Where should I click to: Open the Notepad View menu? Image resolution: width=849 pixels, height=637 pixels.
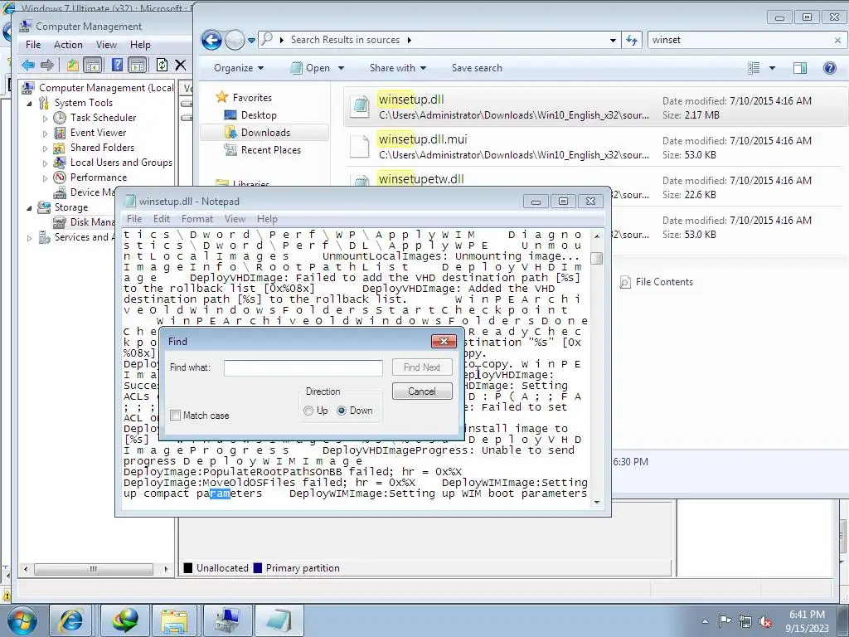coord(235,219)
